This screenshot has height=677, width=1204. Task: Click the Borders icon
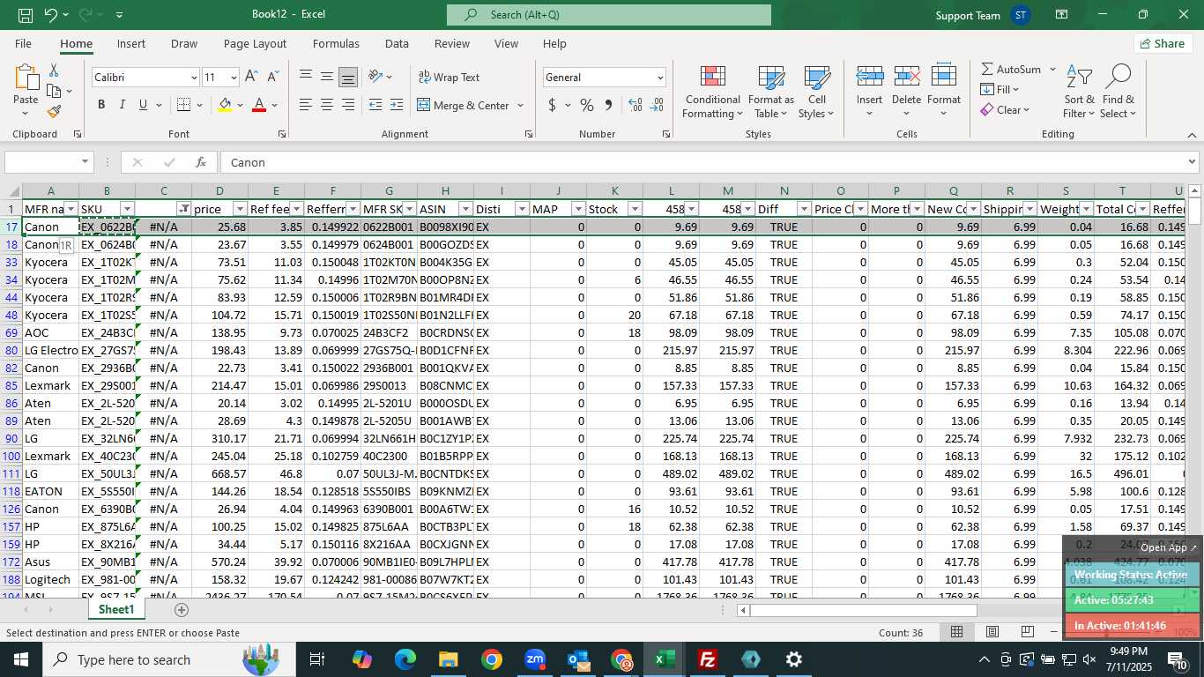(x=182, y=105)
